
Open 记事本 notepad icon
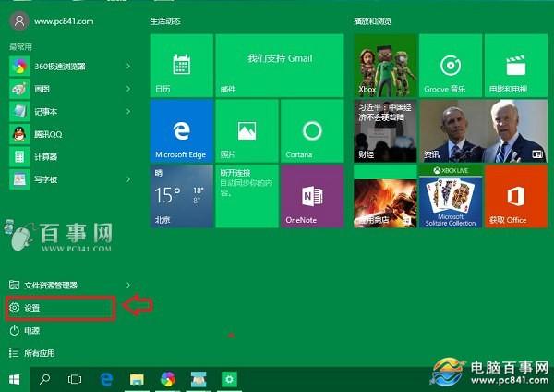(x=19, y=112)
